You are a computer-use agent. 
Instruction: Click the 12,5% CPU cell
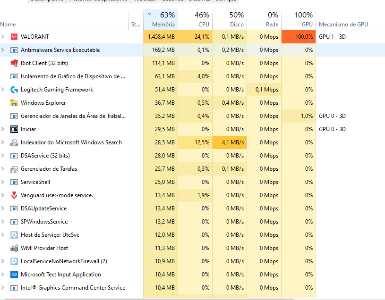point(195,142)
